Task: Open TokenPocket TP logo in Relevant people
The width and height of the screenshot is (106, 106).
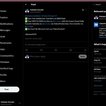Action: [x=96, y=25]
